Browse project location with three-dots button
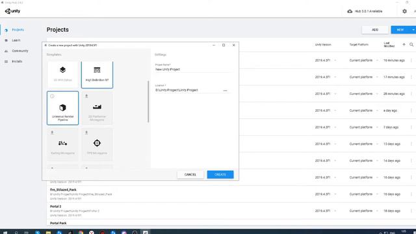416x234 pixels. pyautogui.click(x=226, y=90)
